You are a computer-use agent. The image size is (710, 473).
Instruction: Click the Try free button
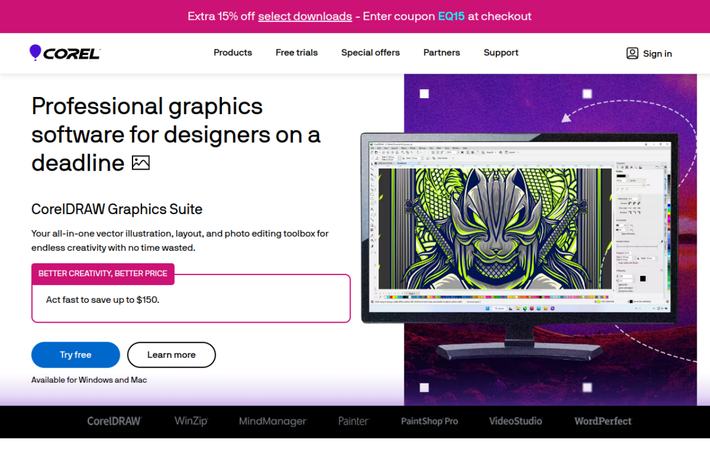[75, 355]
